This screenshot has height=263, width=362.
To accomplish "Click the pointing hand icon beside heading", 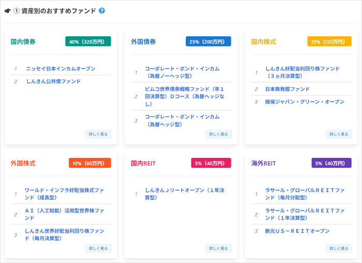I will (8, 11).
